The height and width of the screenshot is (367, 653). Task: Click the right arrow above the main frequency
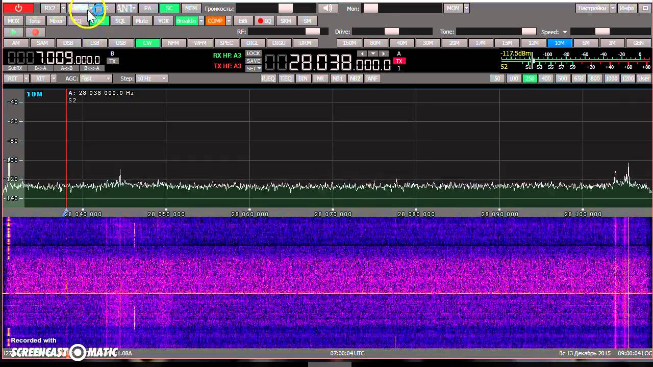click(384, 54)
